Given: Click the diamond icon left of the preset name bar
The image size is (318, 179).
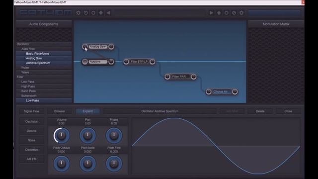Looking at the screenshot, I should click(101, 13).
